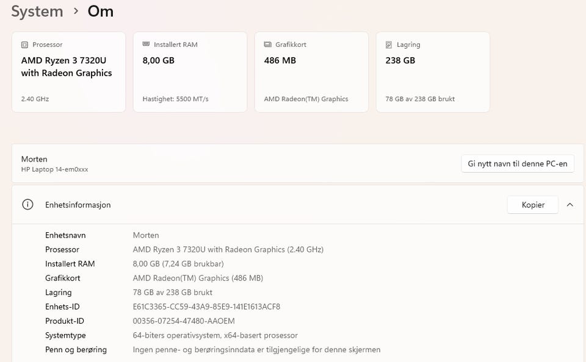586x362 pixels.
Task: Click the Prosessor label in the device list
Action: point(62,249)
